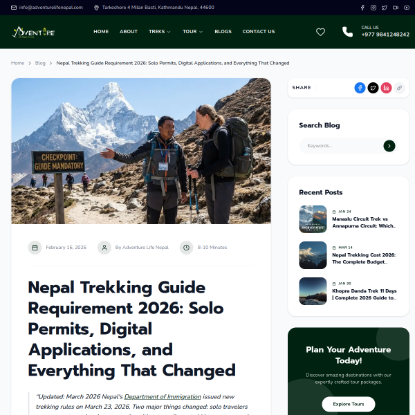Open Instagram icon in top bar
The height and width of the screenshot is (415, 415).
tap(373, 8)
